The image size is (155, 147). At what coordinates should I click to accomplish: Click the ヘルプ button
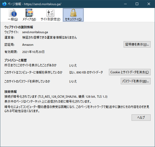point(141,118)
